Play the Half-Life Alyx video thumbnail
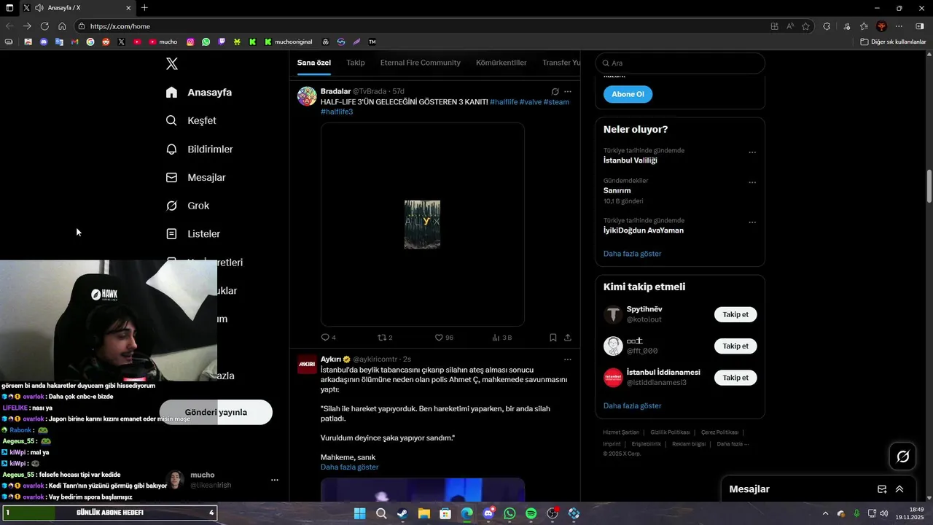 [423, 225]
